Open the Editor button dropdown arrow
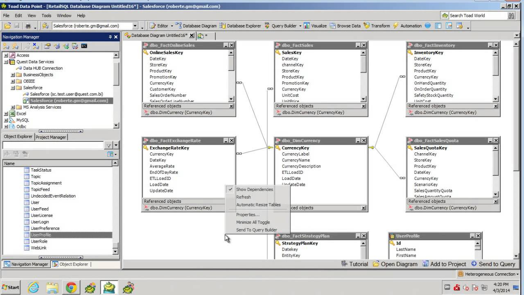This screenshot has width=524, height=295. [172, 26]
